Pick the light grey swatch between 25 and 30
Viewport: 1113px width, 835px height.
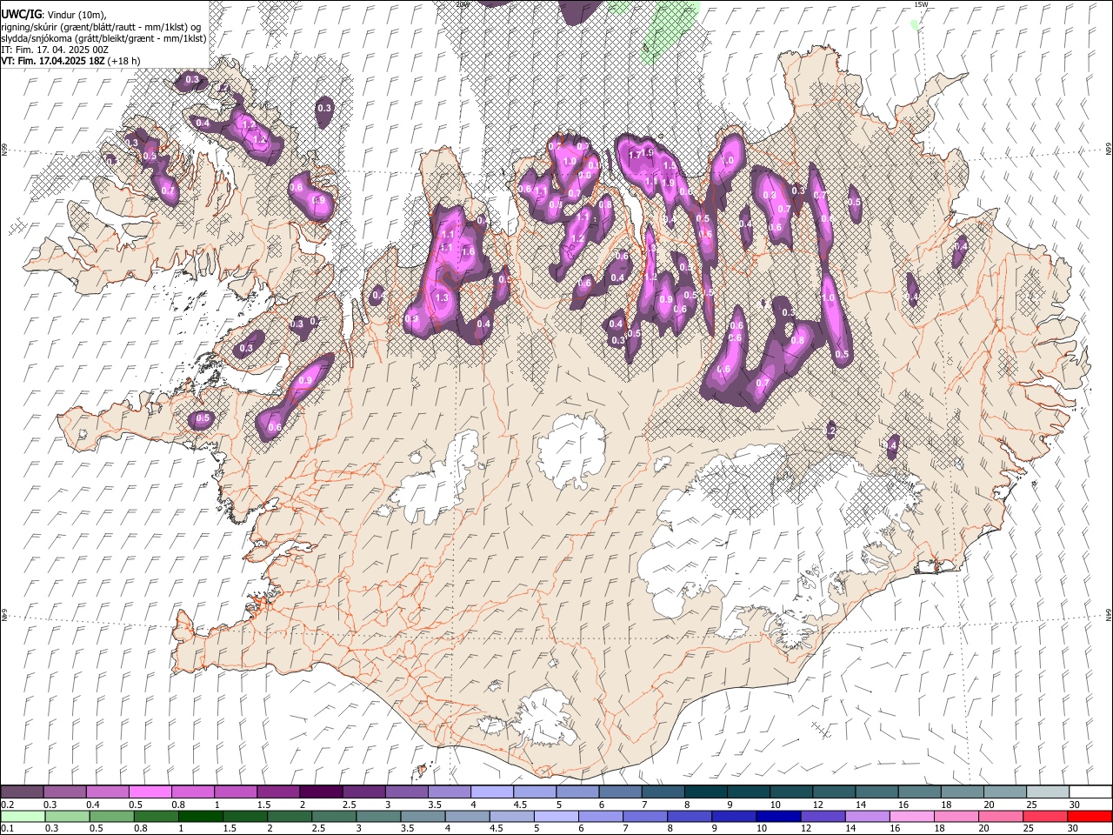[x=1046, y=792]
